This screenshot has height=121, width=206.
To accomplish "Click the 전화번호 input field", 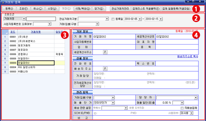I will (114, 63).
